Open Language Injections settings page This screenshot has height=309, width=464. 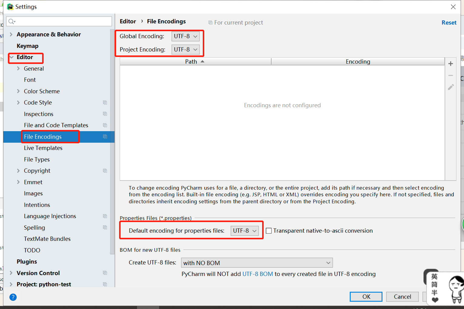pyautogui.click(x=50, y=216)
